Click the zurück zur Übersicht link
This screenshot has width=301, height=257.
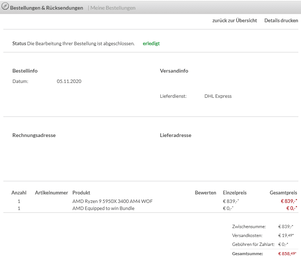(234, 21)
